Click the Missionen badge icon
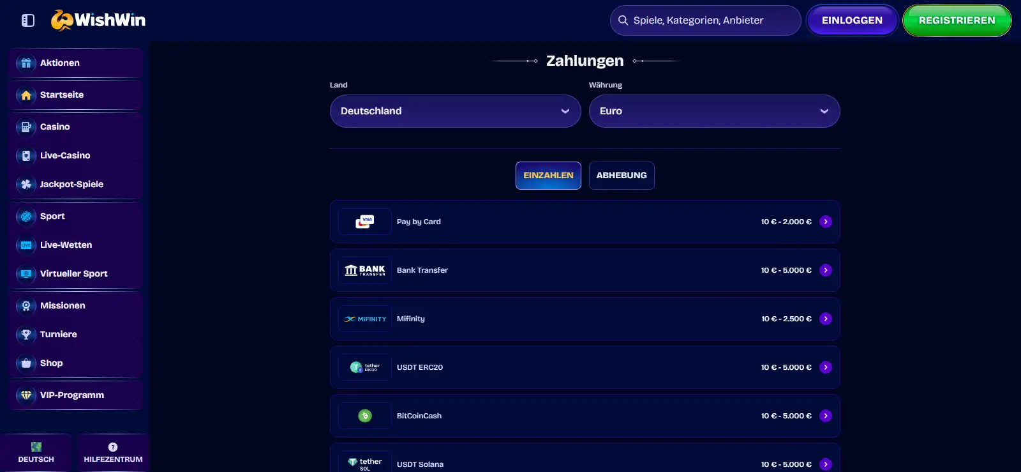The height and width of the screenshot is (472, 1021). point(26,305)
